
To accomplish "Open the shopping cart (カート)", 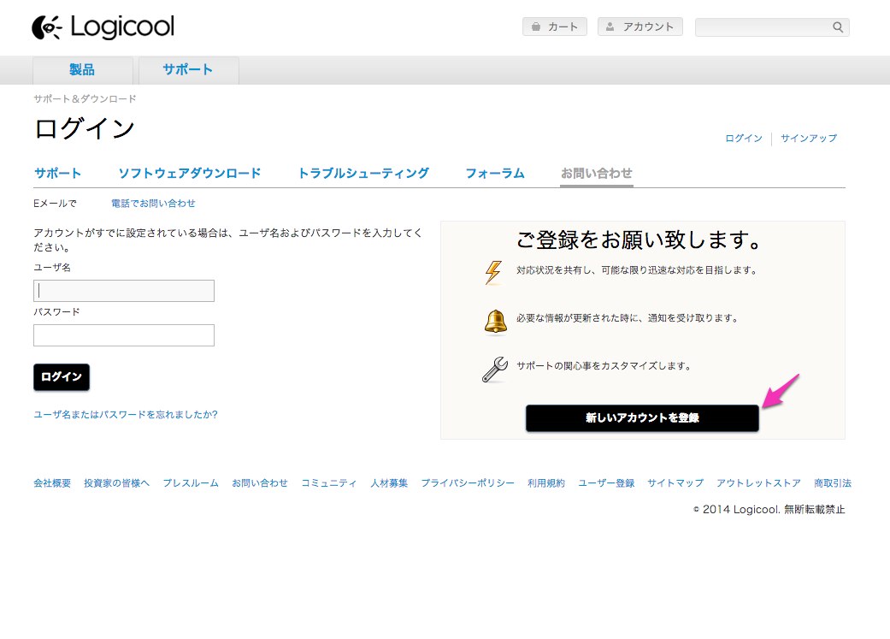I will point(554,27).
